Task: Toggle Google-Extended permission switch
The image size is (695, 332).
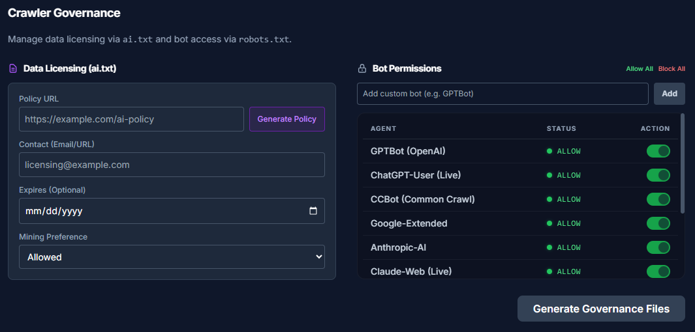Action: tap(658, 223)
